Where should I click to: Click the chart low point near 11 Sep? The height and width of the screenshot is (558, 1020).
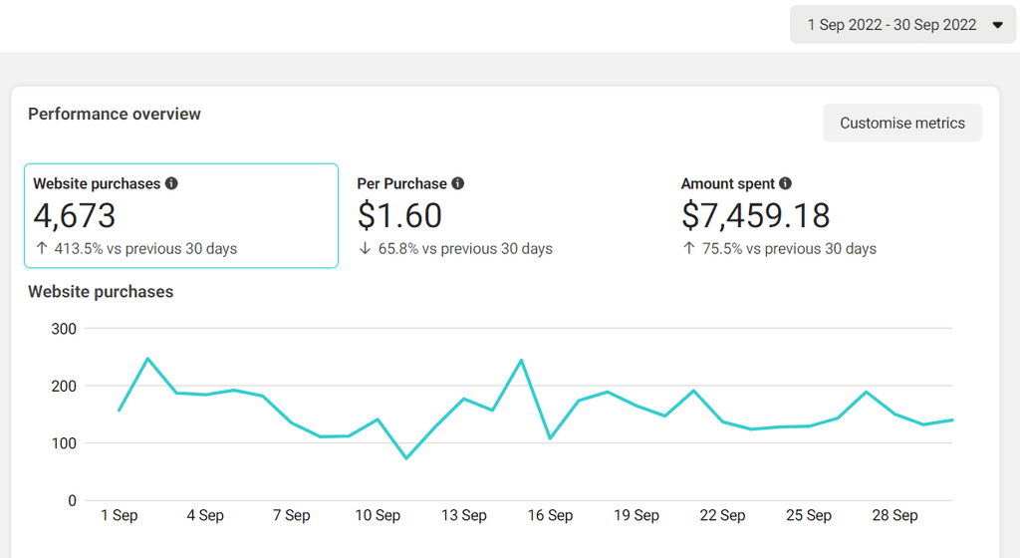(406, 458)
